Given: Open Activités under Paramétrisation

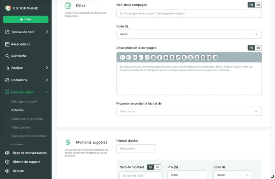Looking at the screenshot, I should 17,110.
